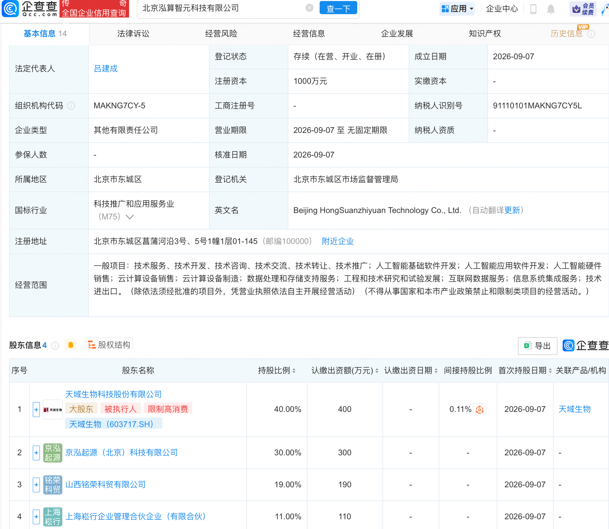609x529 pixels.
Task: Click the 大股东 tag
Action: pos(81,409)
